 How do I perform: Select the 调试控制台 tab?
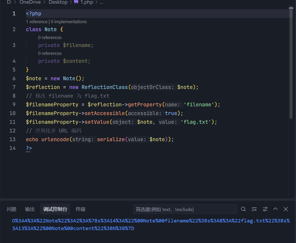point(55,209)
